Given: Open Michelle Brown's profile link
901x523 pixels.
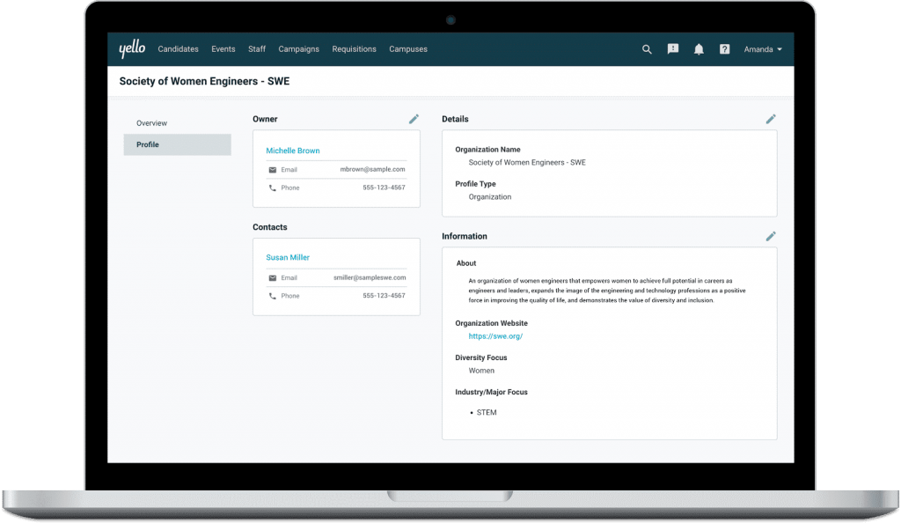Looking at the screenshot, I should (292, 151).
